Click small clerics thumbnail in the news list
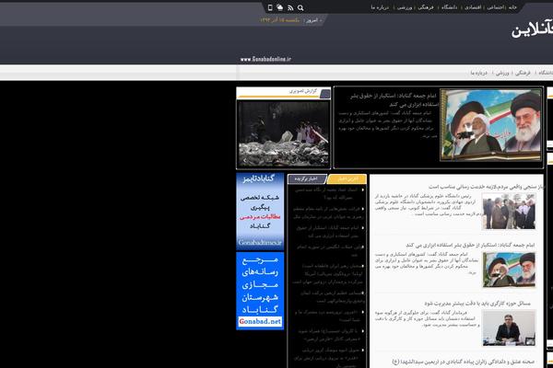This screenshot has width=553, height=368. (509, 270)
